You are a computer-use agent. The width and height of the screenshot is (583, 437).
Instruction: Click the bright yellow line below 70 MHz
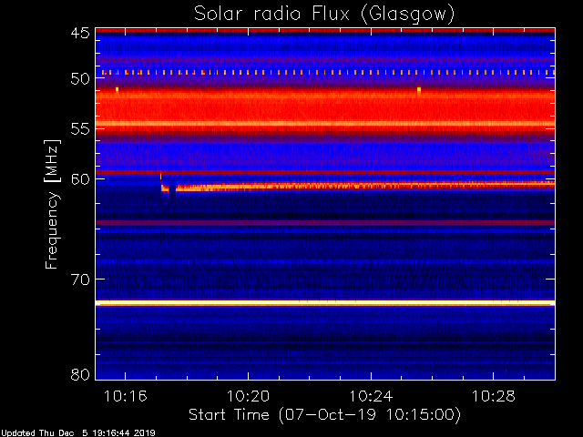[325, 303]
